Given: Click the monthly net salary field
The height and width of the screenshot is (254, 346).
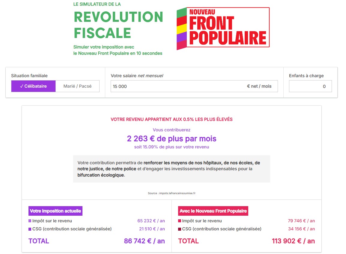Looking at the screenshot, I should click(177, 86).
